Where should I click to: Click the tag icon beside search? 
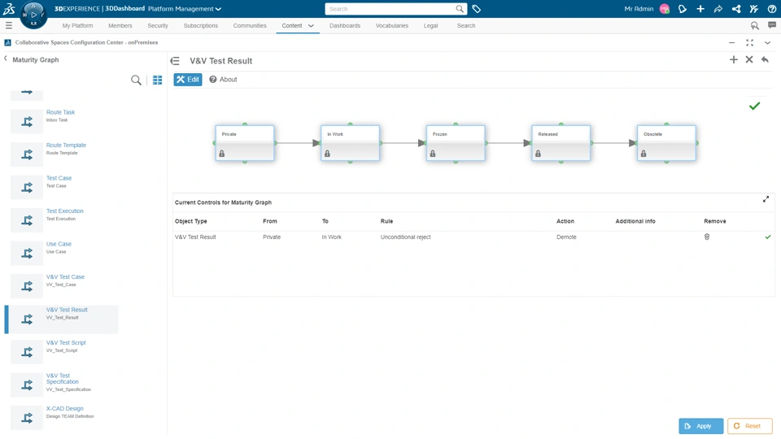coord(476,9)
